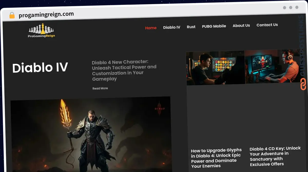Click the leftmost gray window dot
308x172 pixels.
[x=284, y=8]
